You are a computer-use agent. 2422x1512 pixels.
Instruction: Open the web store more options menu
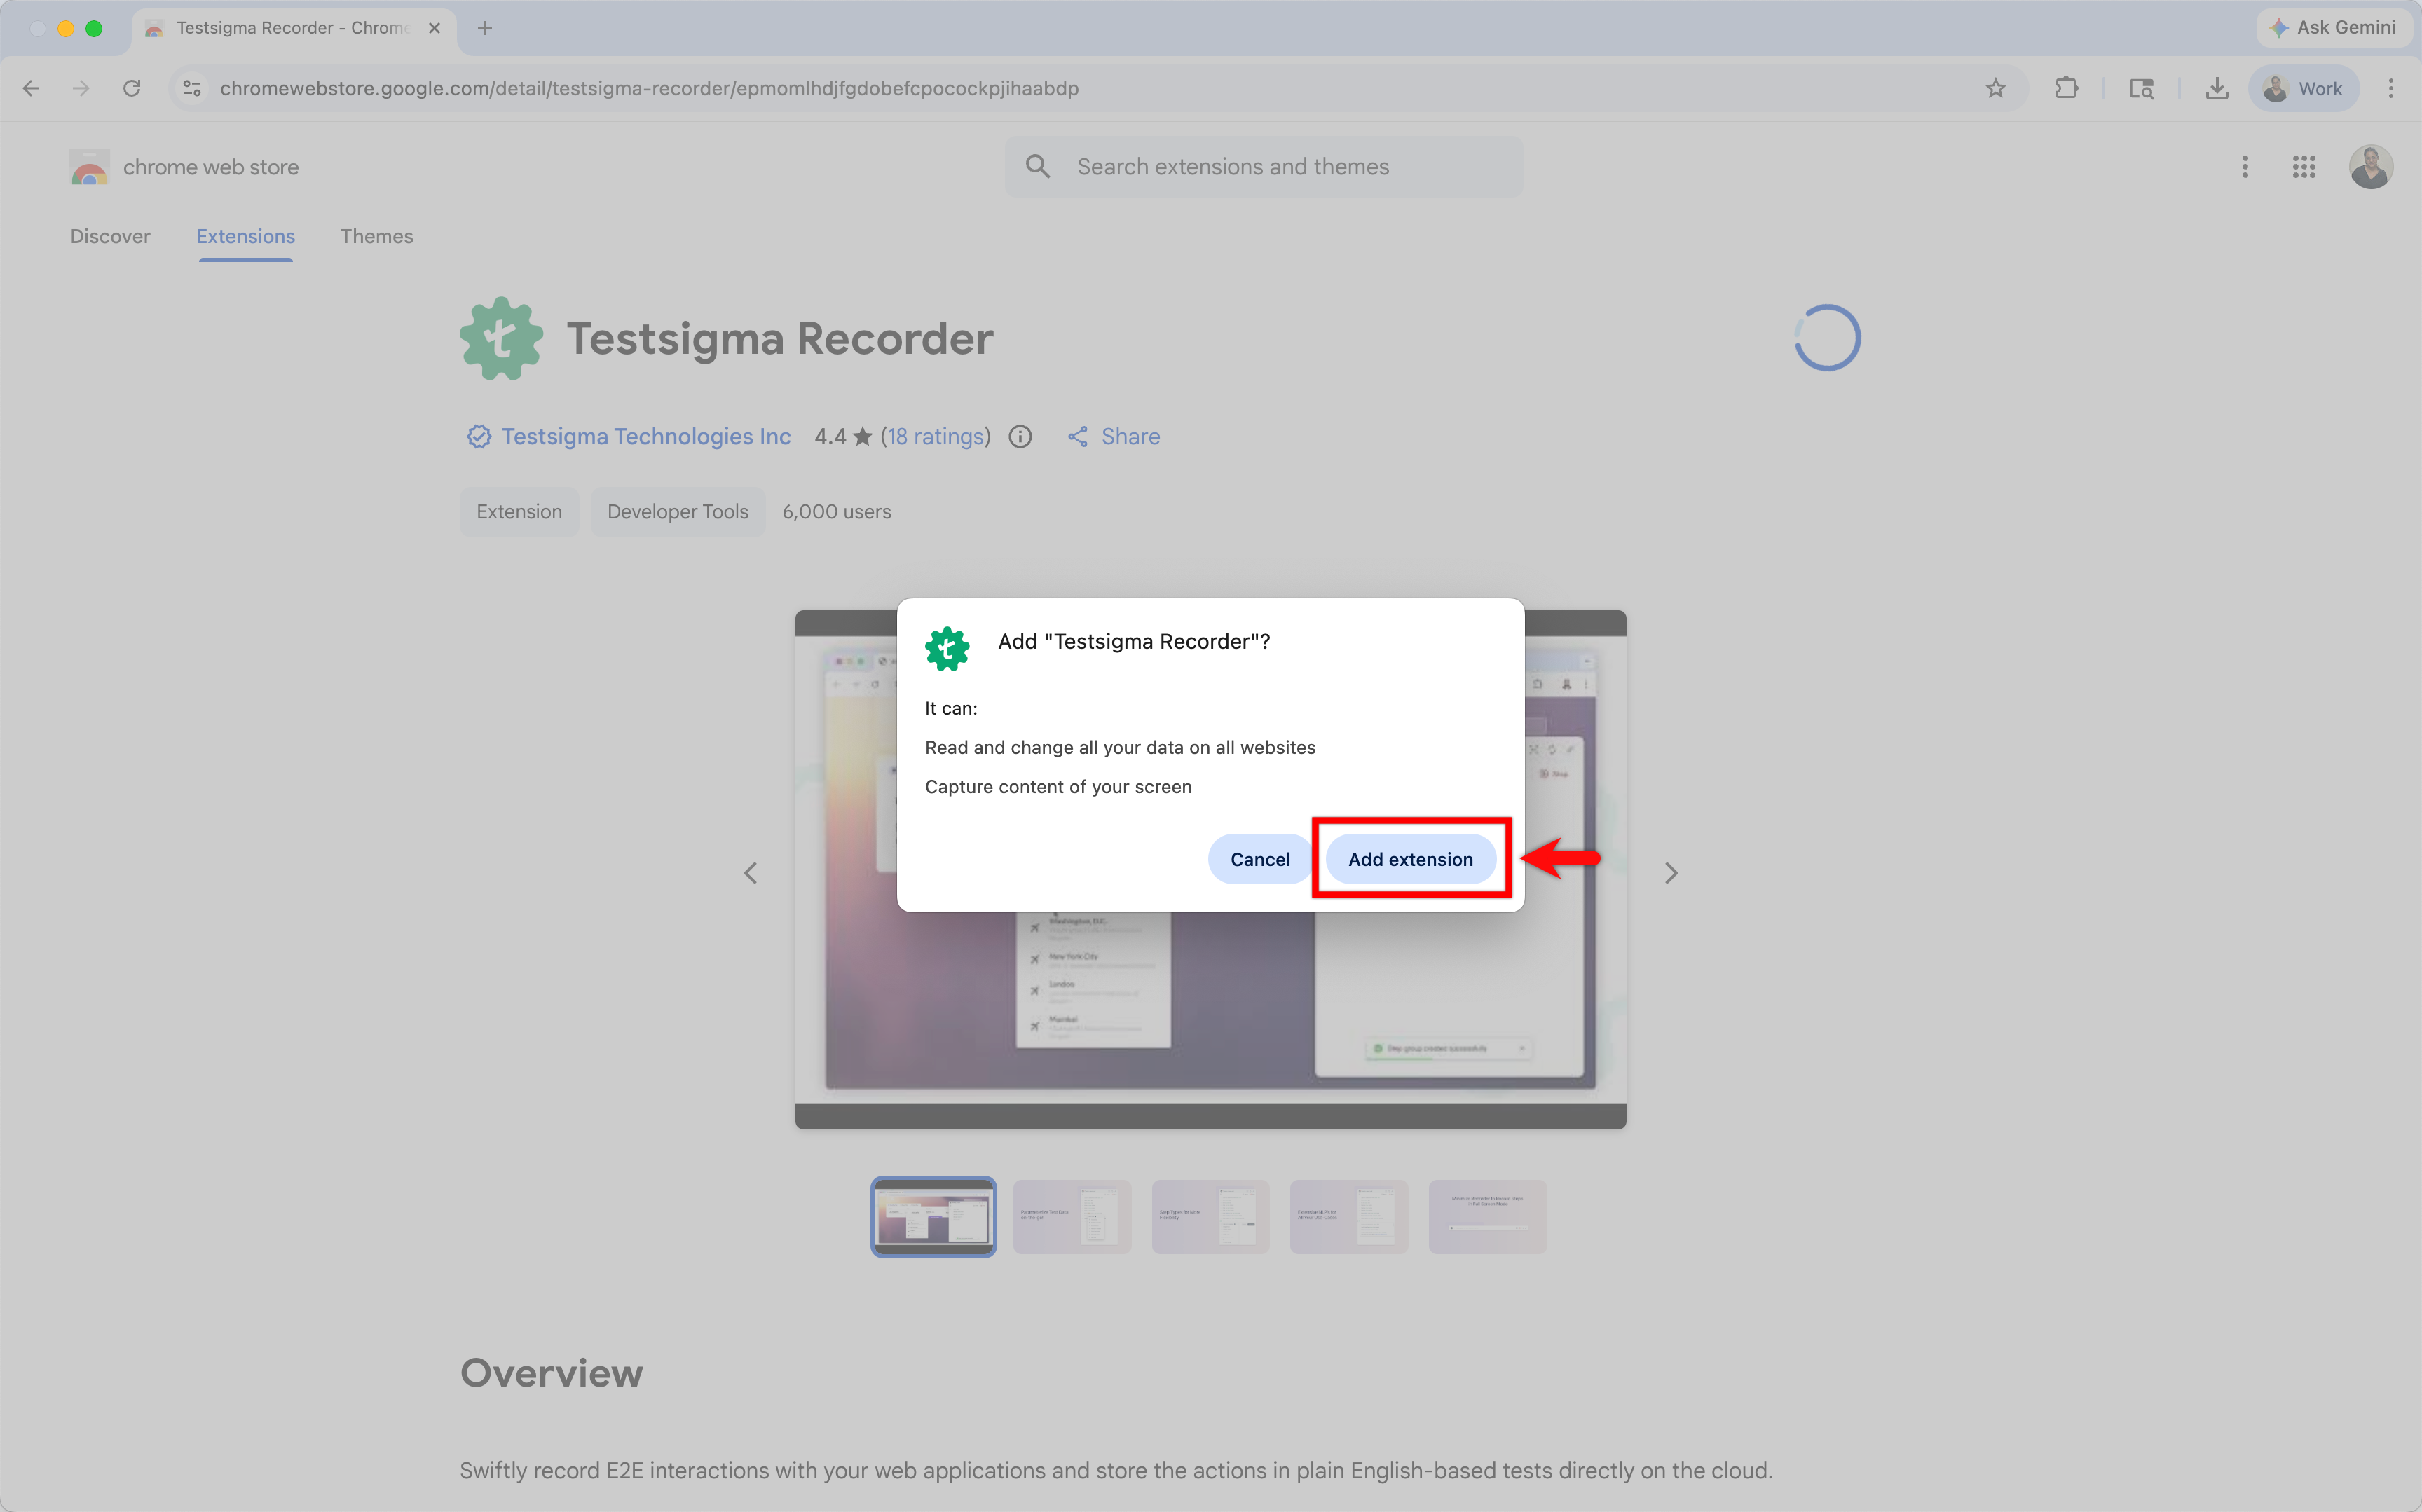pyautogui.click(x=2245, y=167)
